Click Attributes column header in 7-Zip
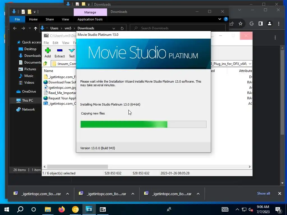 (x=245, y=71)
